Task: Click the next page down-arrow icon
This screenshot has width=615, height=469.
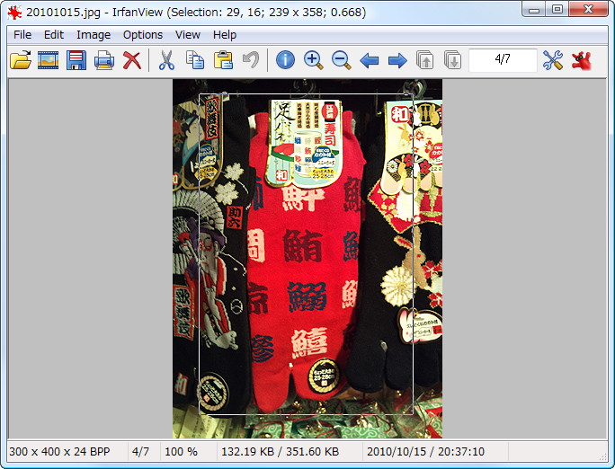Action: (x=452, y=60)
